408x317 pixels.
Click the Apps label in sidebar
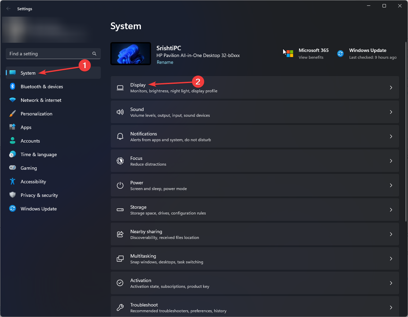(x=26, y=127)
